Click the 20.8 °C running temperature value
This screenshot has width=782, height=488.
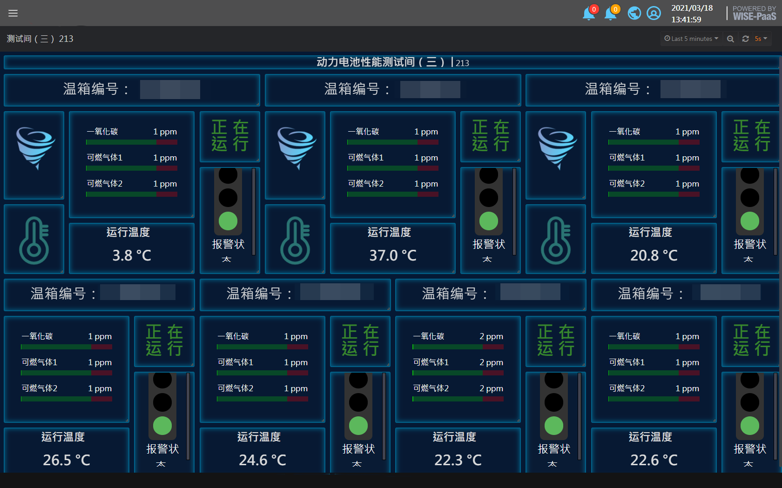[654, 255]
